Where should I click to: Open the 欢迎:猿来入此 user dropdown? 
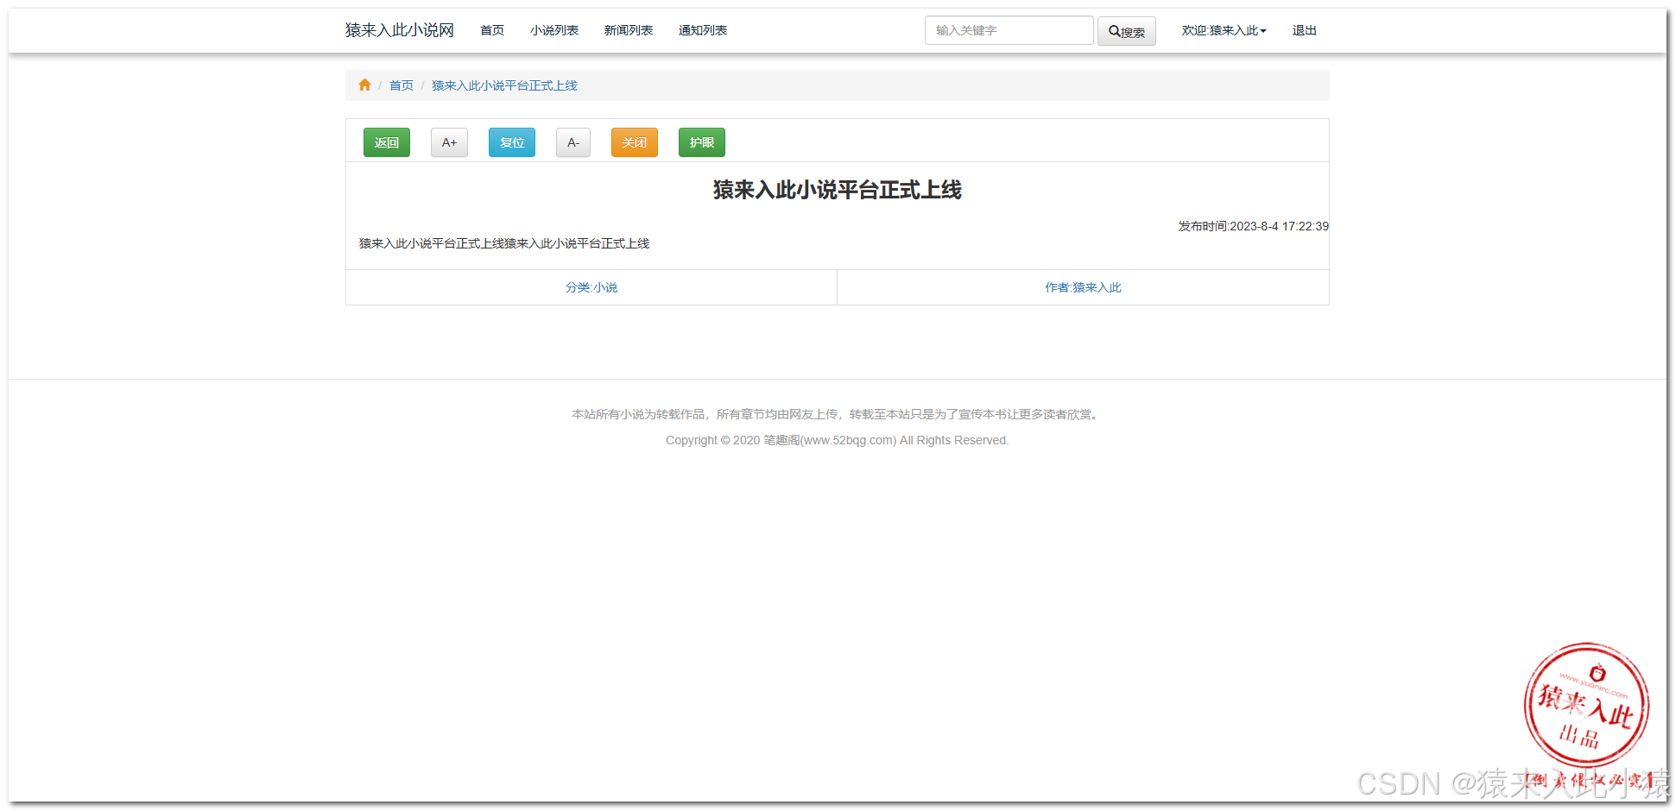pyautogui.click(x=1224, y=30)
